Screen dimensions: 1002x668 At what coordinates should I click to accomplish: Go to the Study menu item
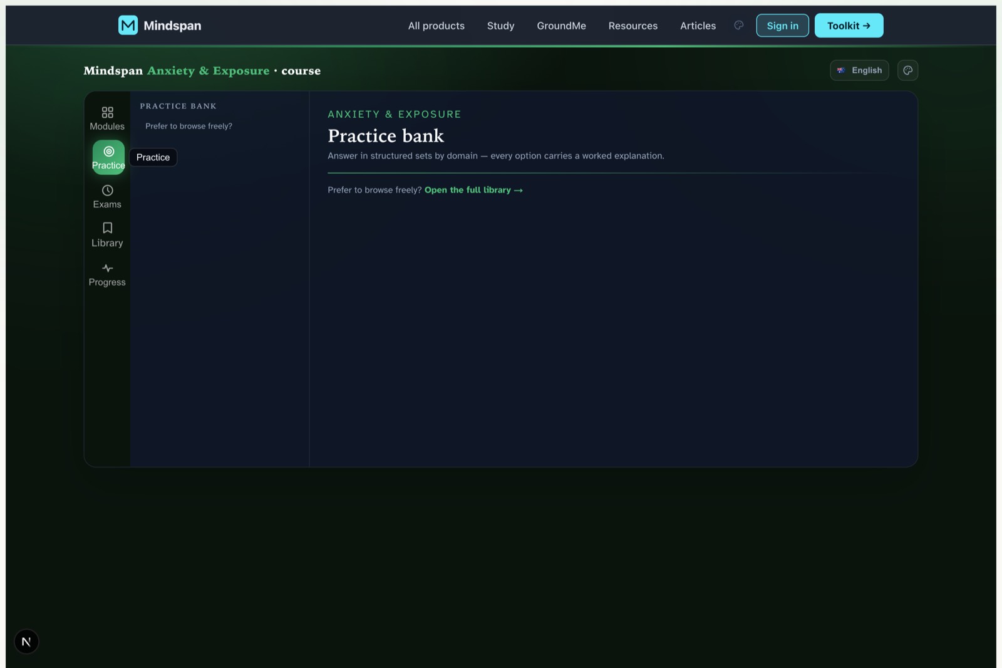pyautogui.click(x=500, y=26)
